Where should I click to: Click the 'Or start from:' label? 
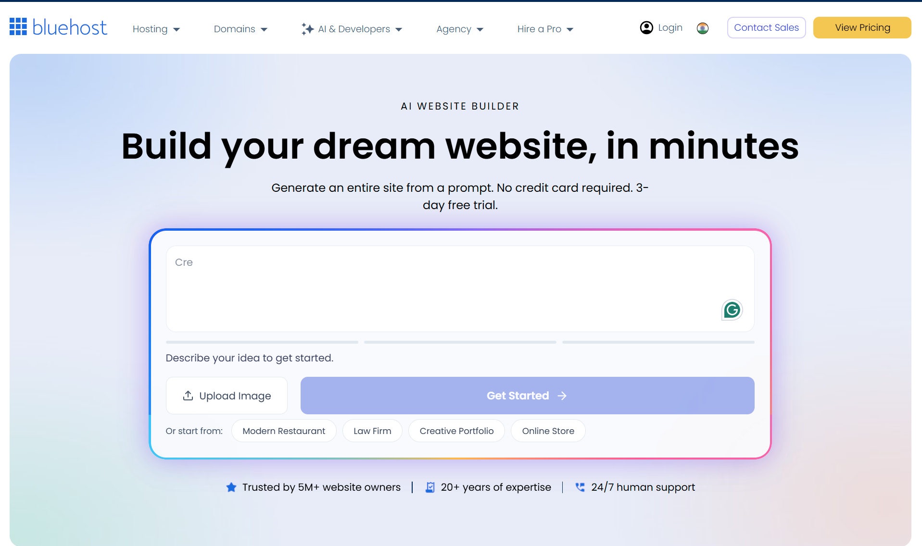(194, 431)
